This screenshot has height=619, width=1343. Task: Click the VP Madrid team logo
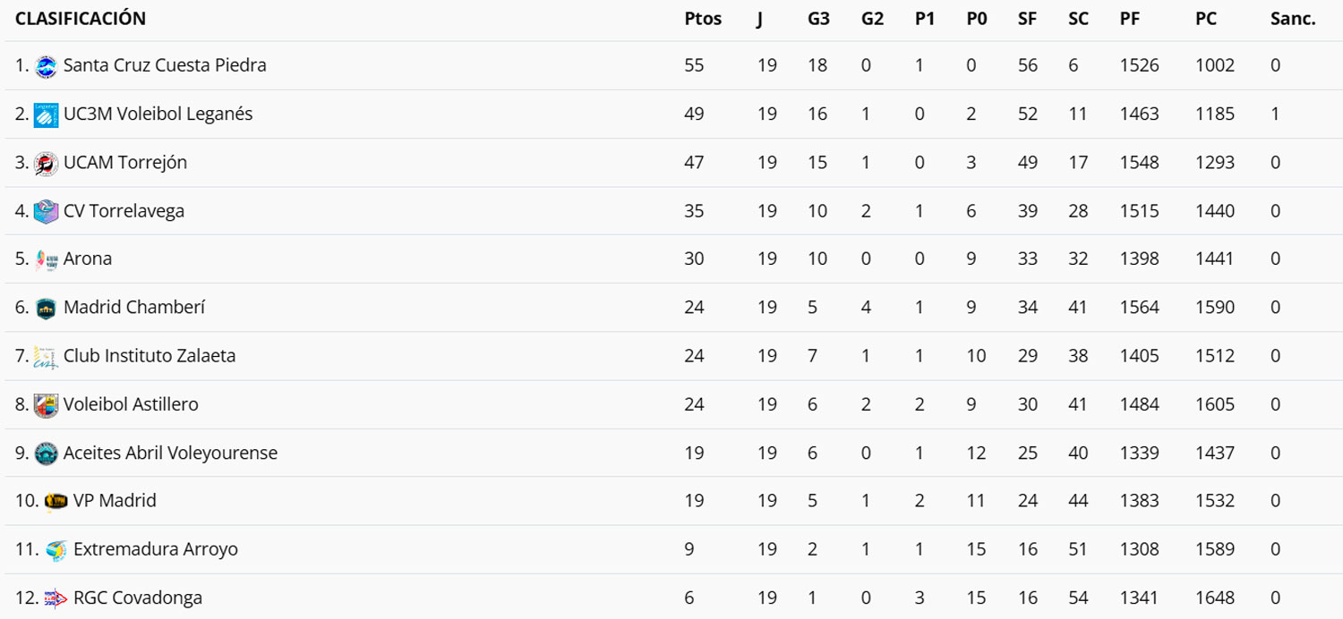point(56,501)
